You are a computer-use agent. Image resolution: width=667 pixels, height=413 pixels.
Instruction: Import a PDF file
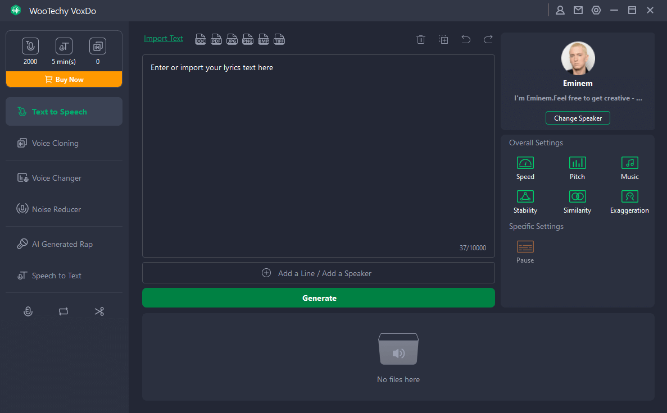click(216, 39)
